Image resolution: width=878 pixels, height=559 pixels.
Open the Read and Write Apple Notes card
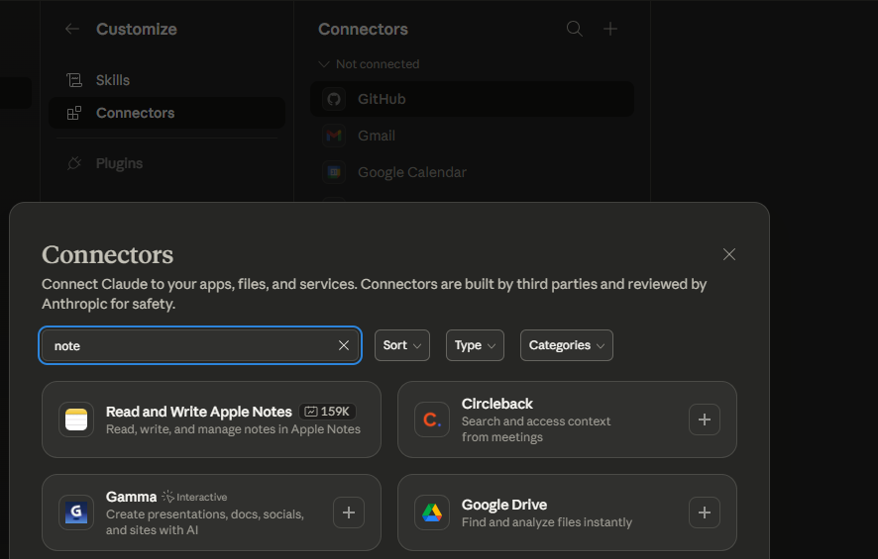tap(212, 419)
